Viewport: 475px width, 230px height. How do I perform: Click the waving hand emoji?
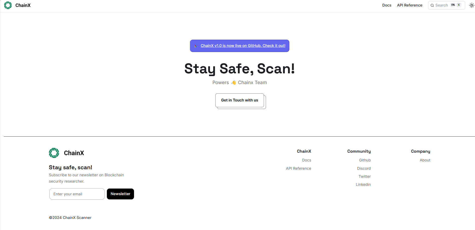click(x=234, y=83)
